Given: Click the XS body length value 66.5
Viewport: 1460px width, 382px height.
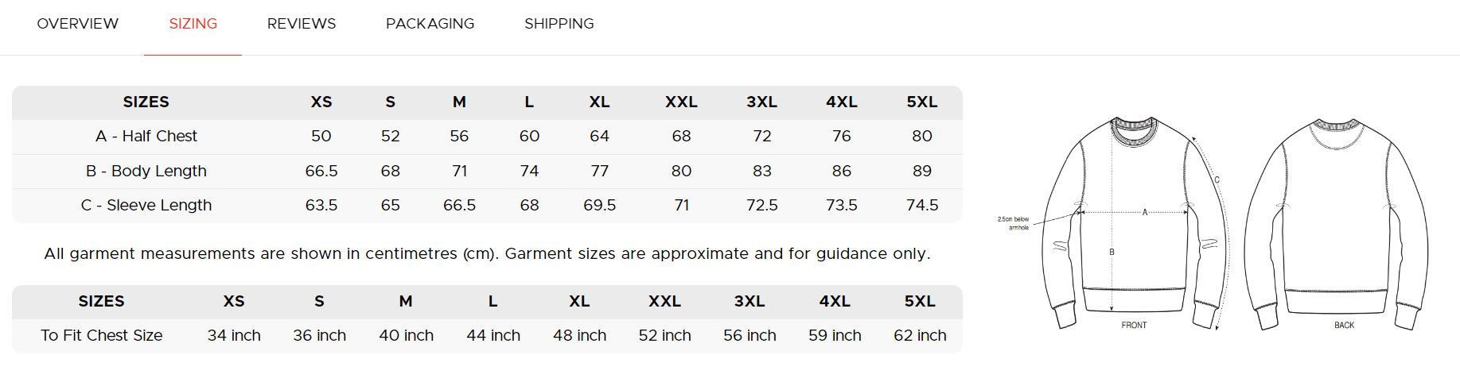Looking at the screenshot, I should (x=321, y=171).
